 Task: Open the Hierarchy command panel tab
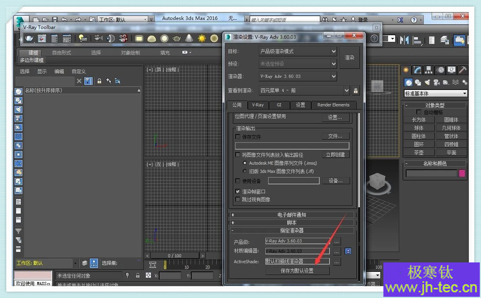pos(429,70)
